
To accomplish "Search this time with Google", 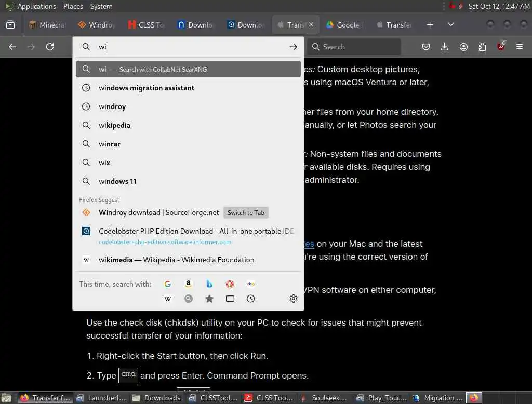I will 168,284.
